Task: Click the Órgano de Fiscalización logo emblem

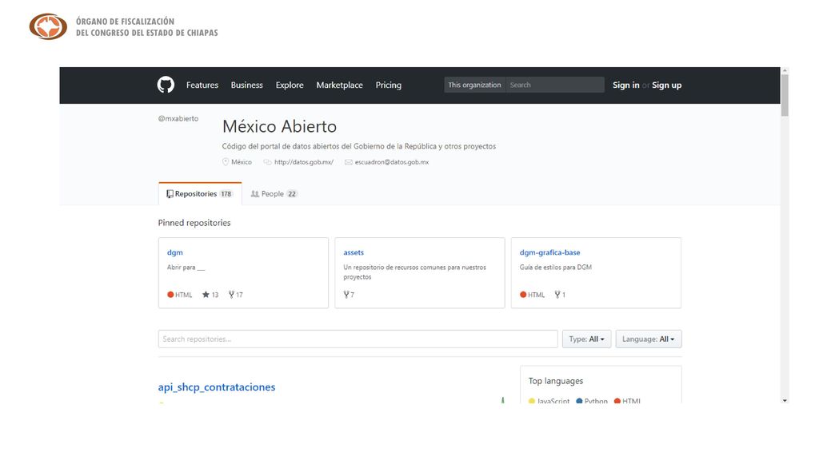Action: pyautogui.click(x=48, y=26)
